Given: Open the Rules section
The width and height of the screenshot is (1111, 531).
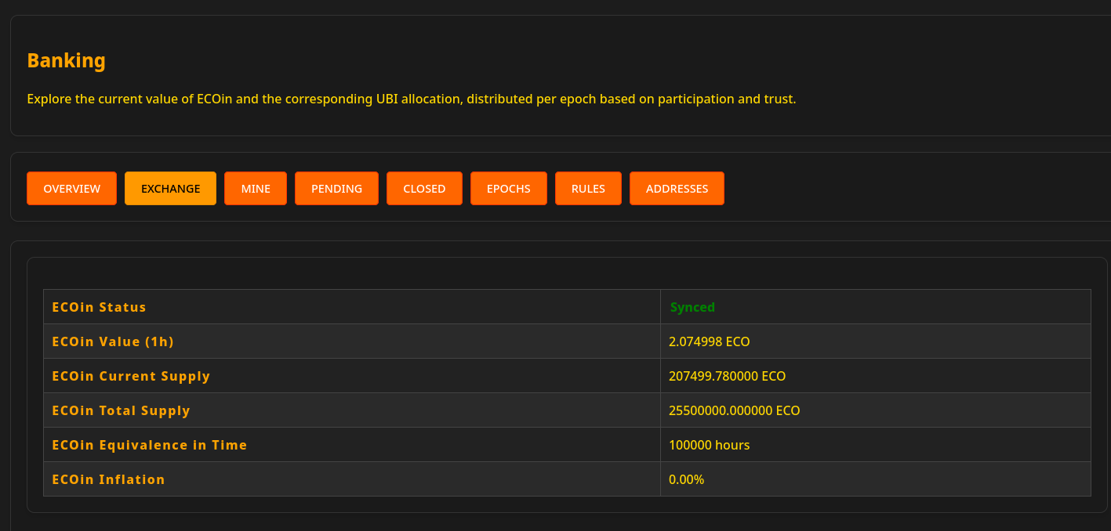Looking at the screenshot, I should coord(588,189).
